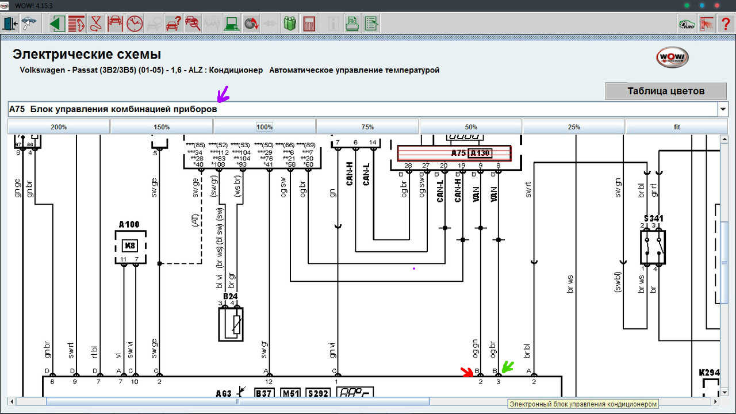
Task: Set diagram zoom to 150%
Action: click(x=162, y=126)
